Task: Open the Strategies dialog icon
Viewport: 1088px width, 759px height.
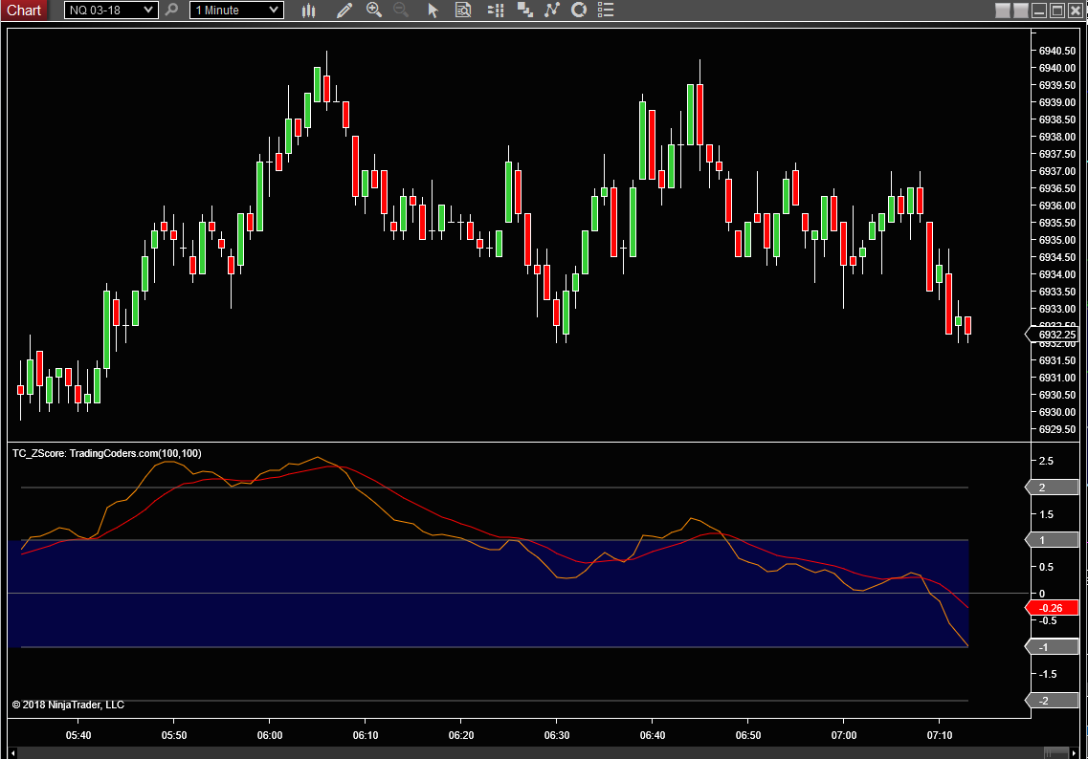Action: tap(579, 11)
